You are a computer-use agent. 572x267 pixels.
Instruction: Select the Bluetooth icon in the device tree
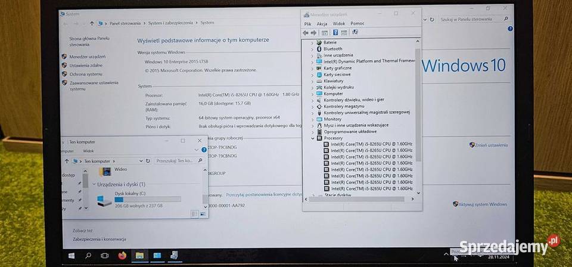point(318,48)
